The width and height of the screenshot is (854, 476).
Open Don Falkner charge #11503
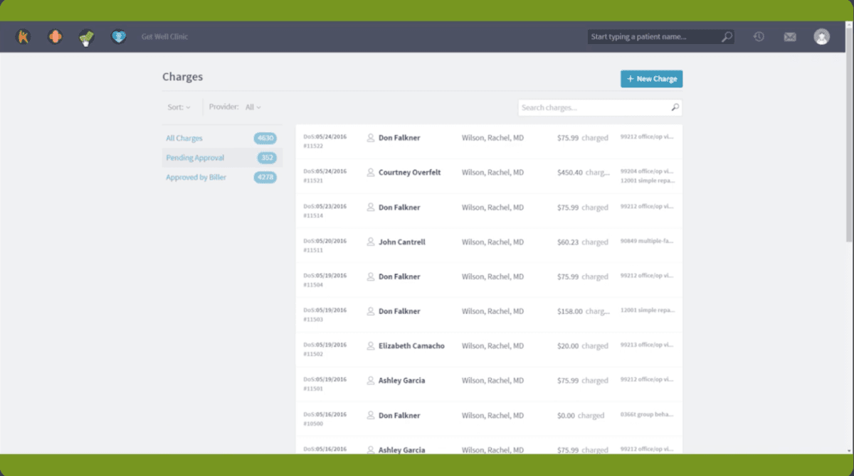pyautogui.click(x=399, y=311)
